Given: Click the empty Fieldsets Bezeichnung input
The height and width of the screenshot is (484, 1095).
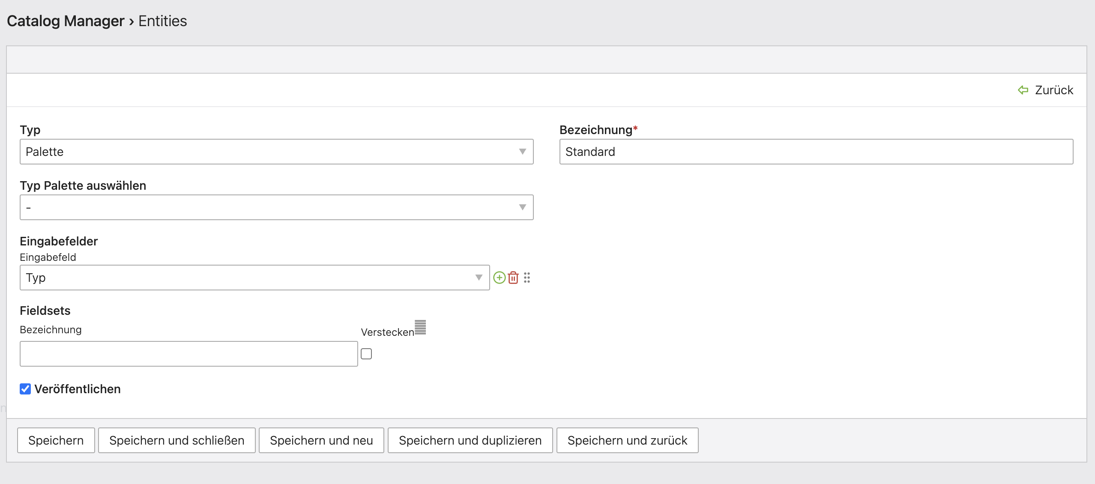Looking at the screenshot, I should tap(188, 354).
